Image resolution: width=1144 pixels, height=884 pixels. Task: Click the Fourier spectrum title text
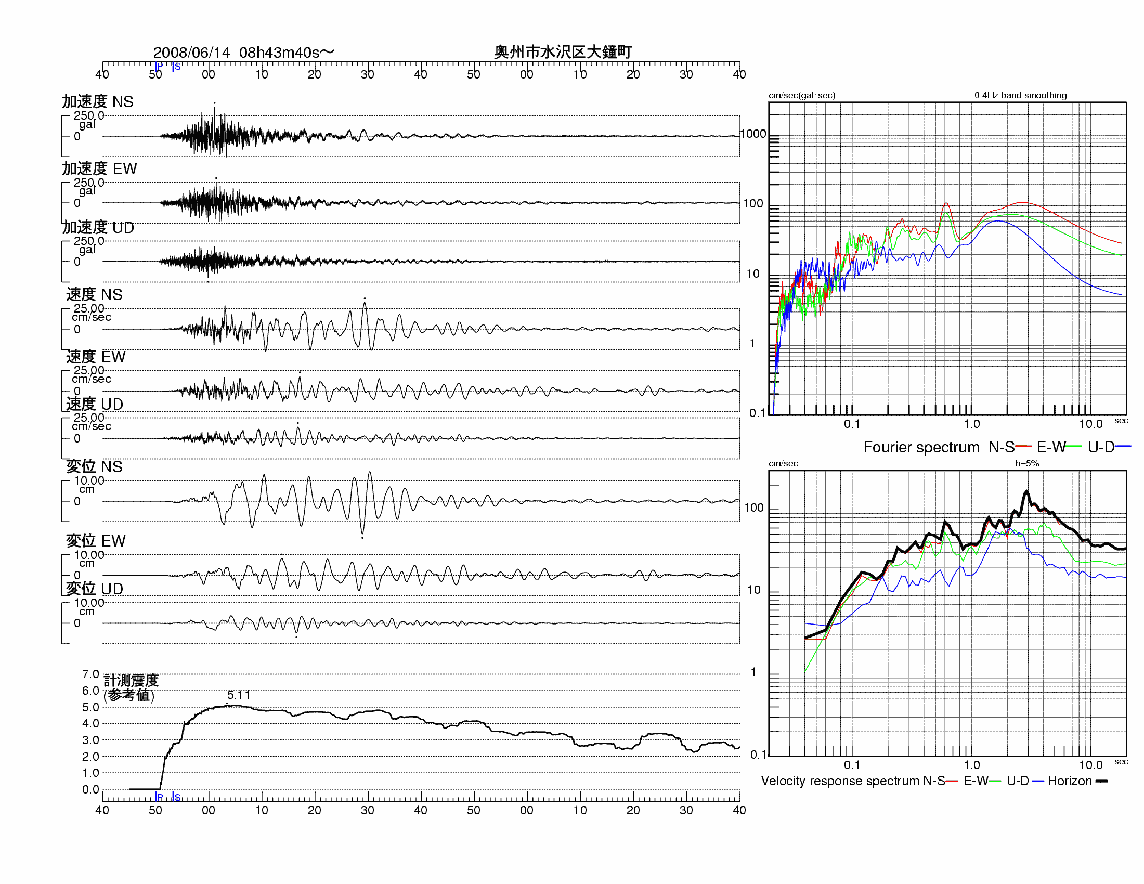tap(921, 447)
